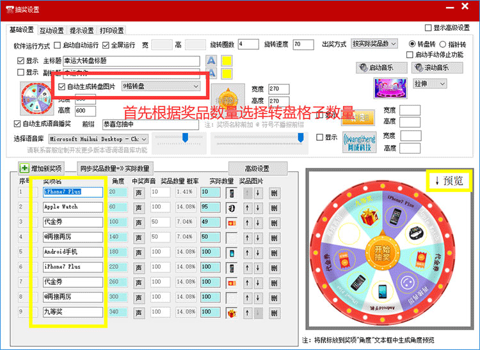Click the sound button for row 3
This screenshot has height=350, width=480.
pos(139,223)
